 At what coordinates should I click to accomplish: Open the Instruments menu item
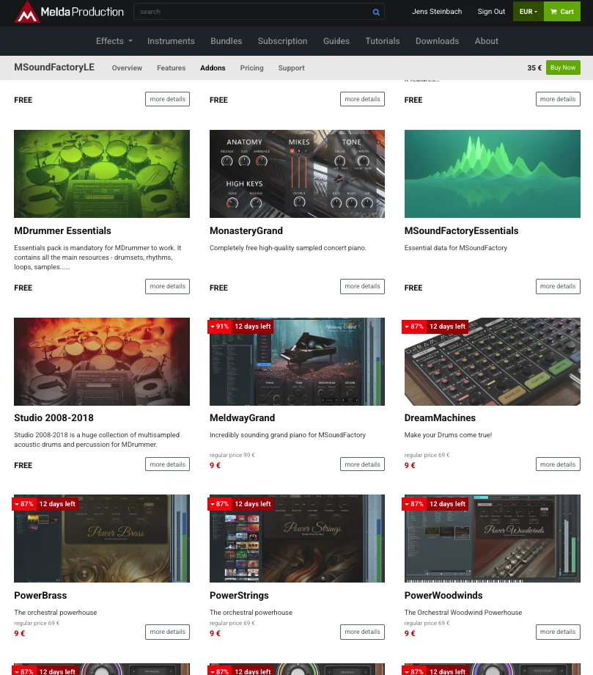[x=171, y=41]
